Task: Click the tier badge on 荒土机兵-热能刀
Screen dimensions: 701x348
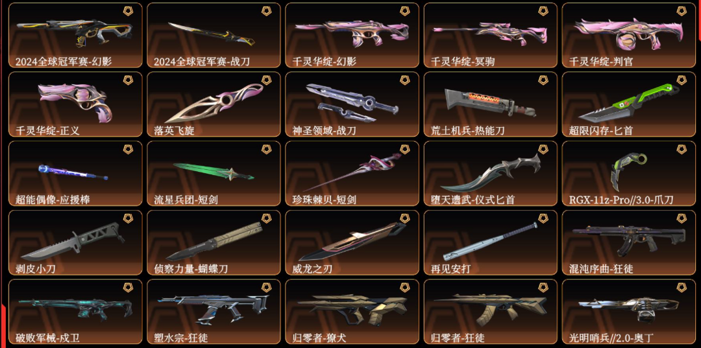Action: (x=543, y=80)
